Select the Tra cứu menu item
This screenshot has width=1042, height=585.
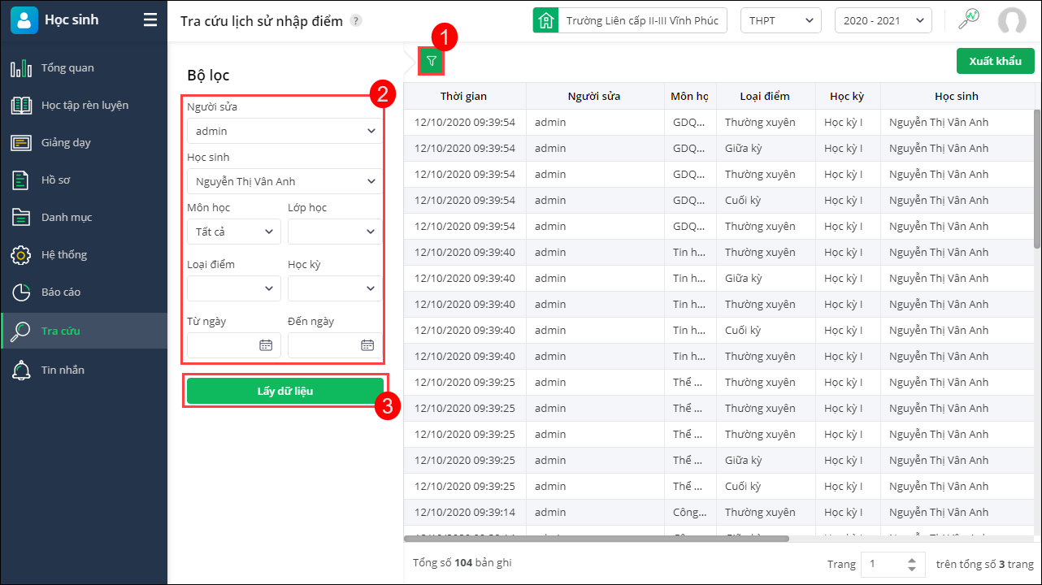85,331
